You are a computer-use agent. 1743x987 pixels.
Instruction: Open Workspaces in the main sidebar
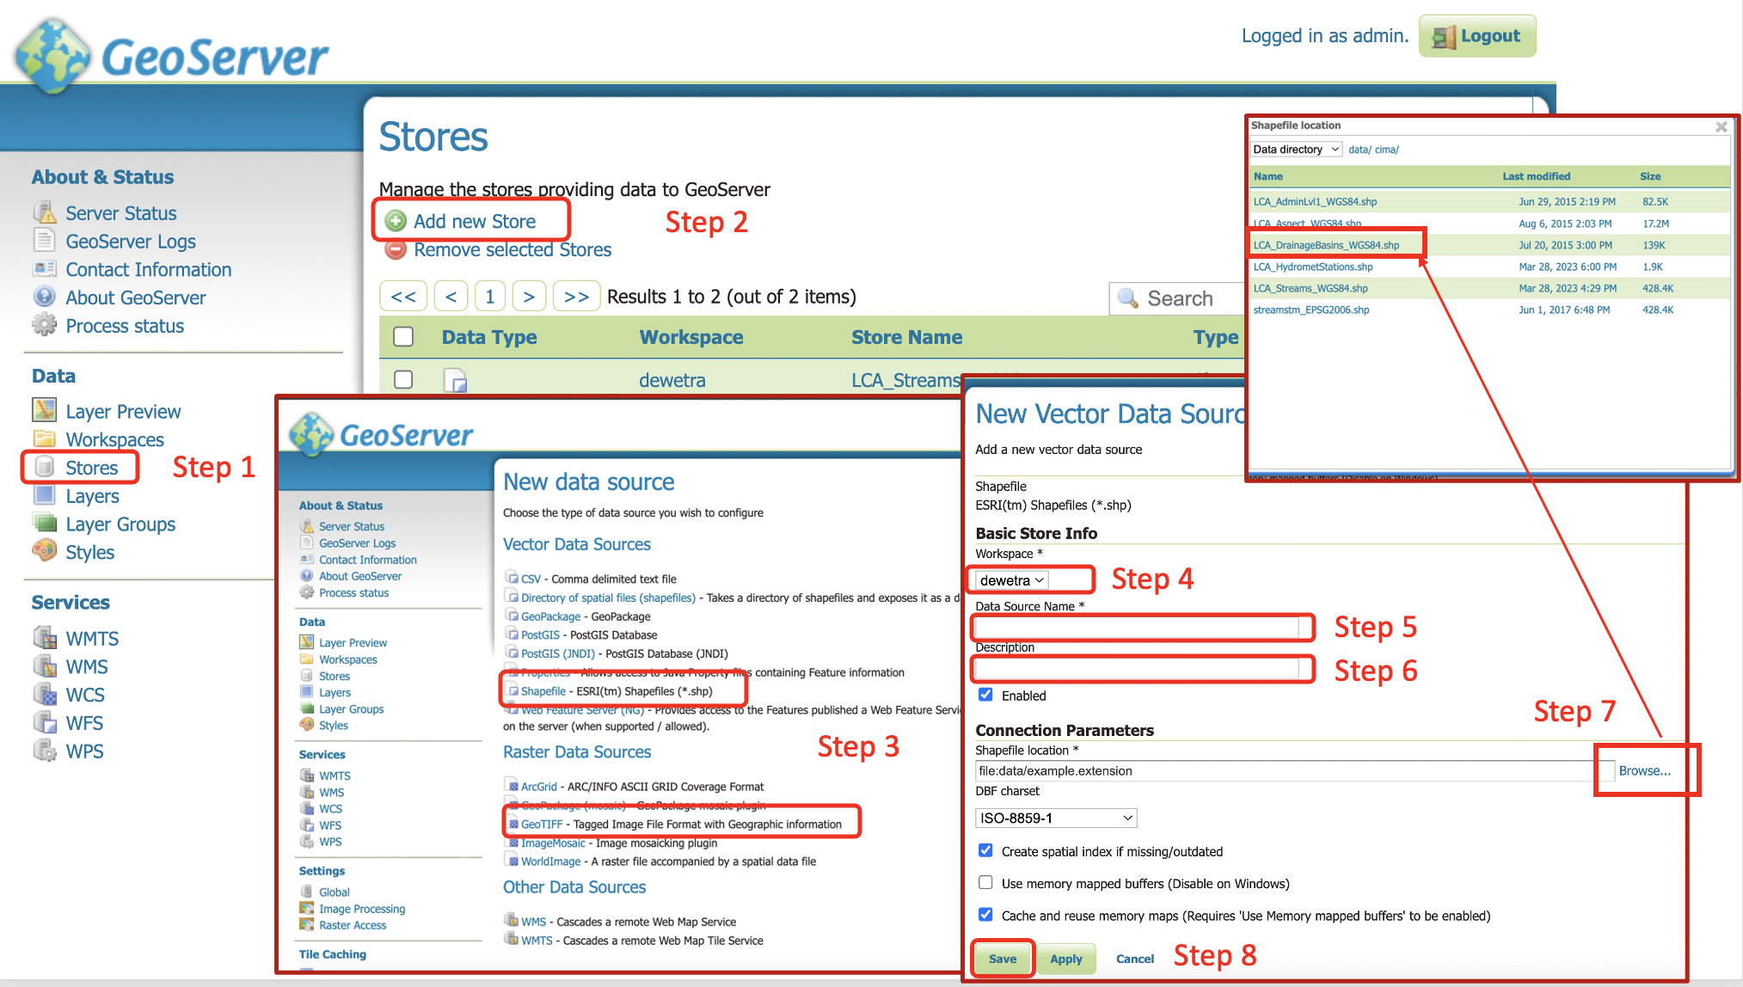click(114, 439)
